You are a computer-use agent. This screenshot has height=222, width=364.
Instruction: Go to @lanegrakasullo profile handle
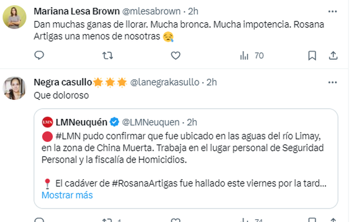pos(165,82)
